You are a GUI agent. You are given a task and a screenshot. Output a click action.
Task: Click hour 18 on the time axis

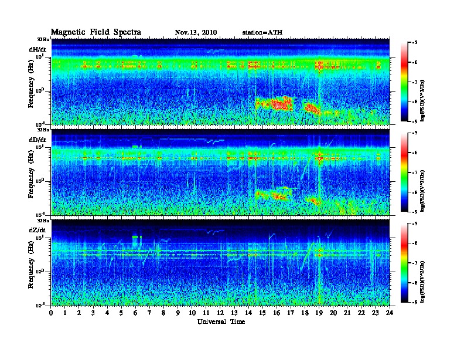tap(305, 313)
